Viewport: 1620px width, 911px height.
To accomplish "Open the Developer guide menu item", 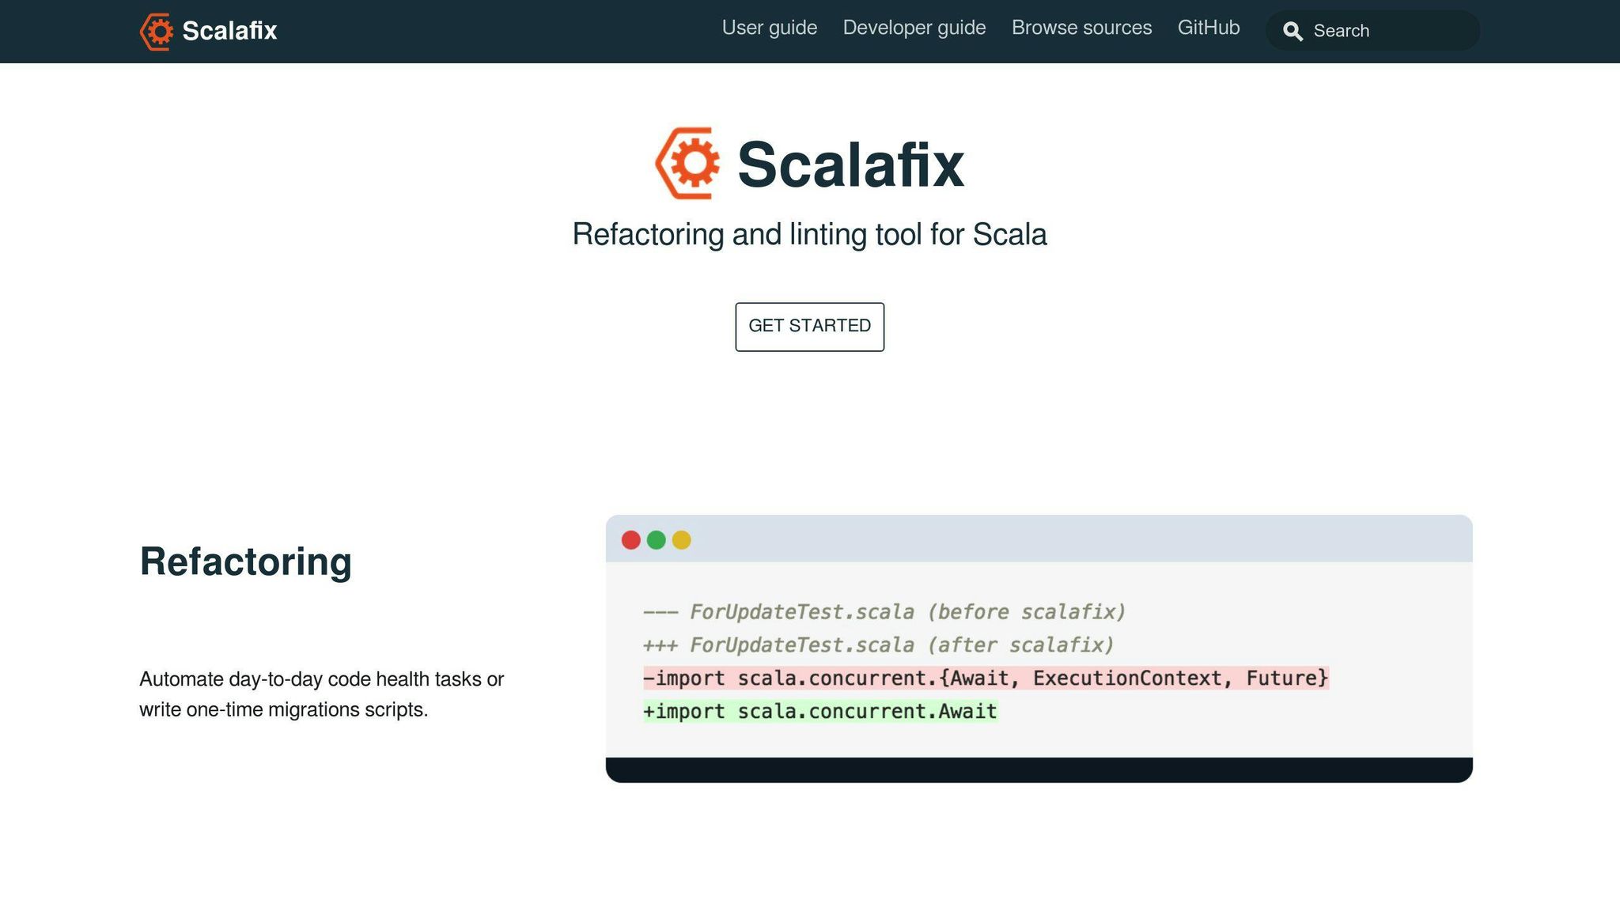I will (914, 28).
